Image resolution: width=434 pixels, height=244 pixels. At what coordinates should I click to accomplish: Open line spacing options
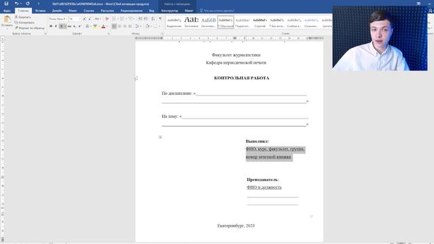tap(137, 26)
